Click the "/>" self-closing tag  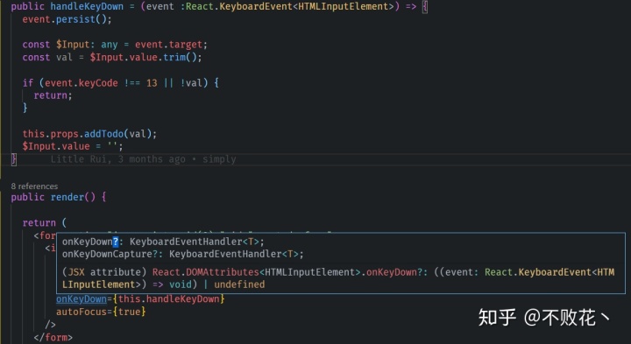click(50, 325)
